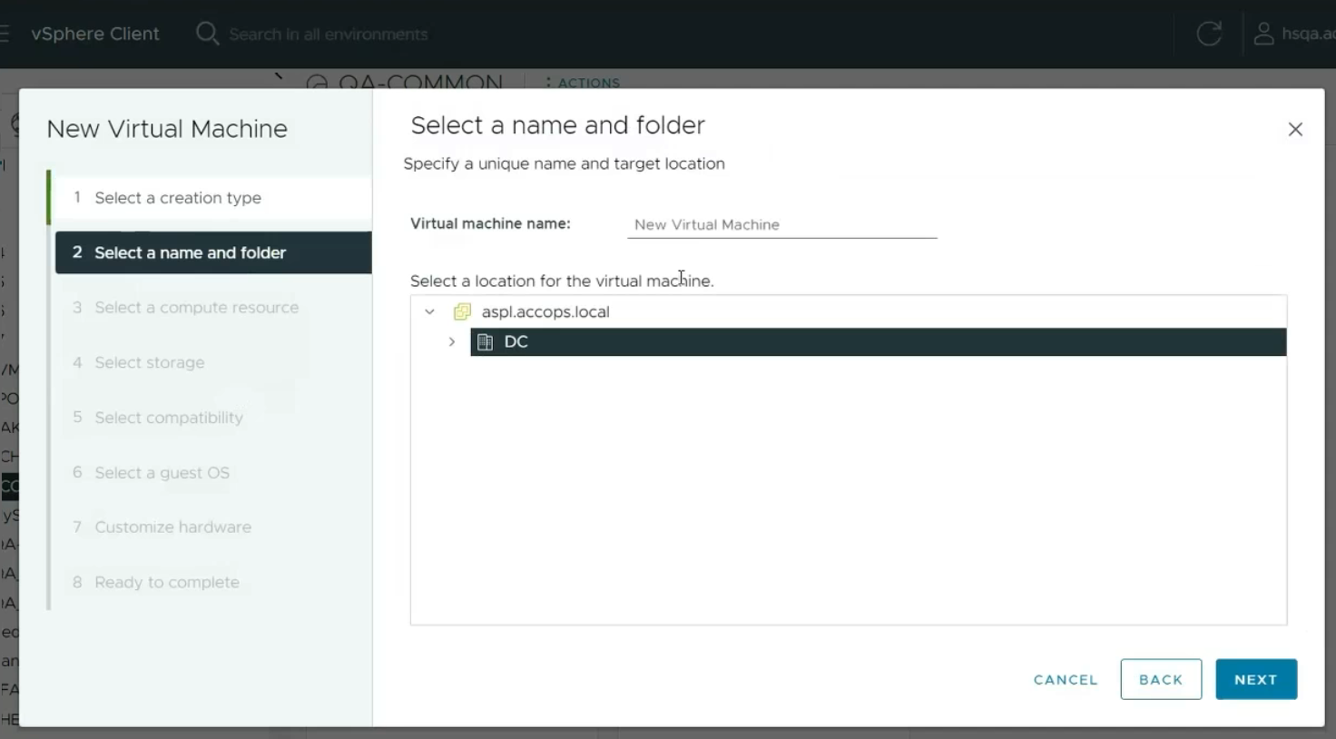1336x739 pixels.
Task: Open the user account icon
Action: (1263, 34)
